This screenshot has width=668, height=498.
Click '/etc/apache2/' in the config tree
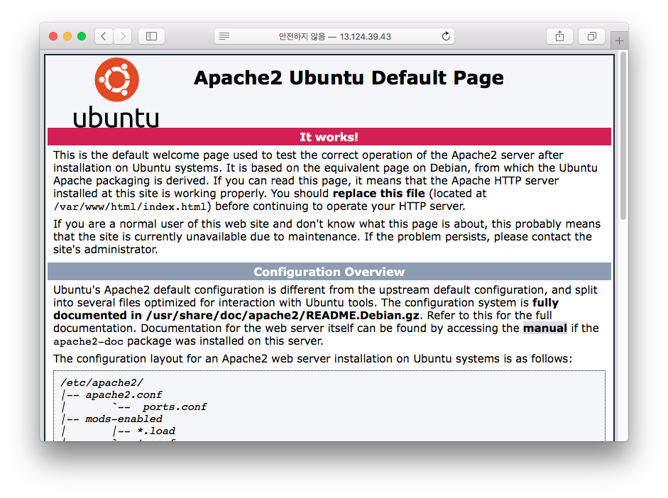coord(102,382)
